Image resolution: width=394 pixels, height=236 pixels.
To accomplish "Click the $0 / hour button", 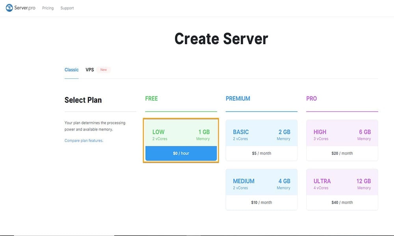I will pos(181,153).
